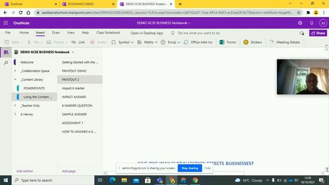Open the Impact 6 marker page
The height and width of the screenshot is (185, 329).
point(73,88)
